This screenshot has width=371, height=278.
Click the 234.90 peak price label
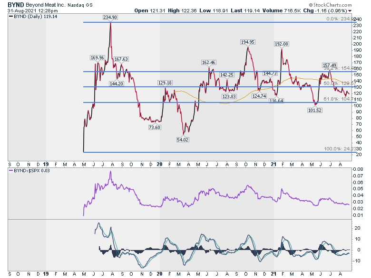(x=110, y=17)
